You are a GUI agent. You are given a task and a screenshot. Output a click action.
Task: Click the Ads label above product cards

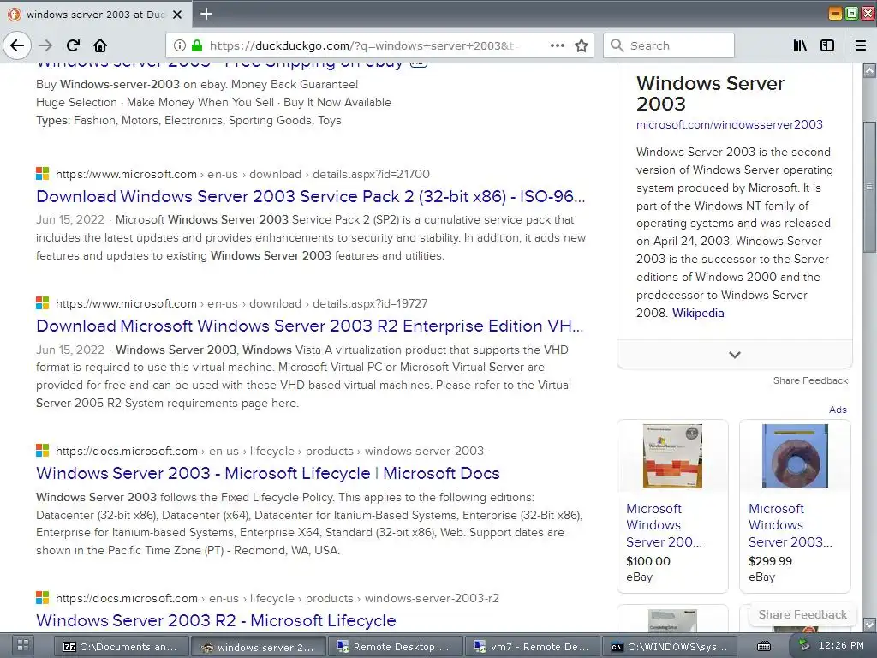838,410
